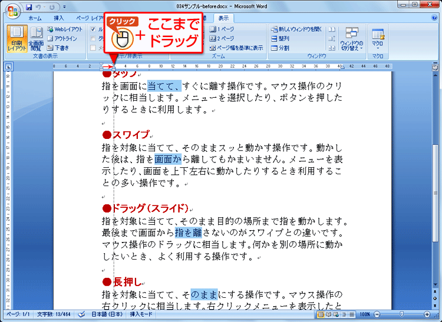This screenshot has height=322, width=442.
Task: Select draft view icon in status bar
Action: [x=352, y=314]
